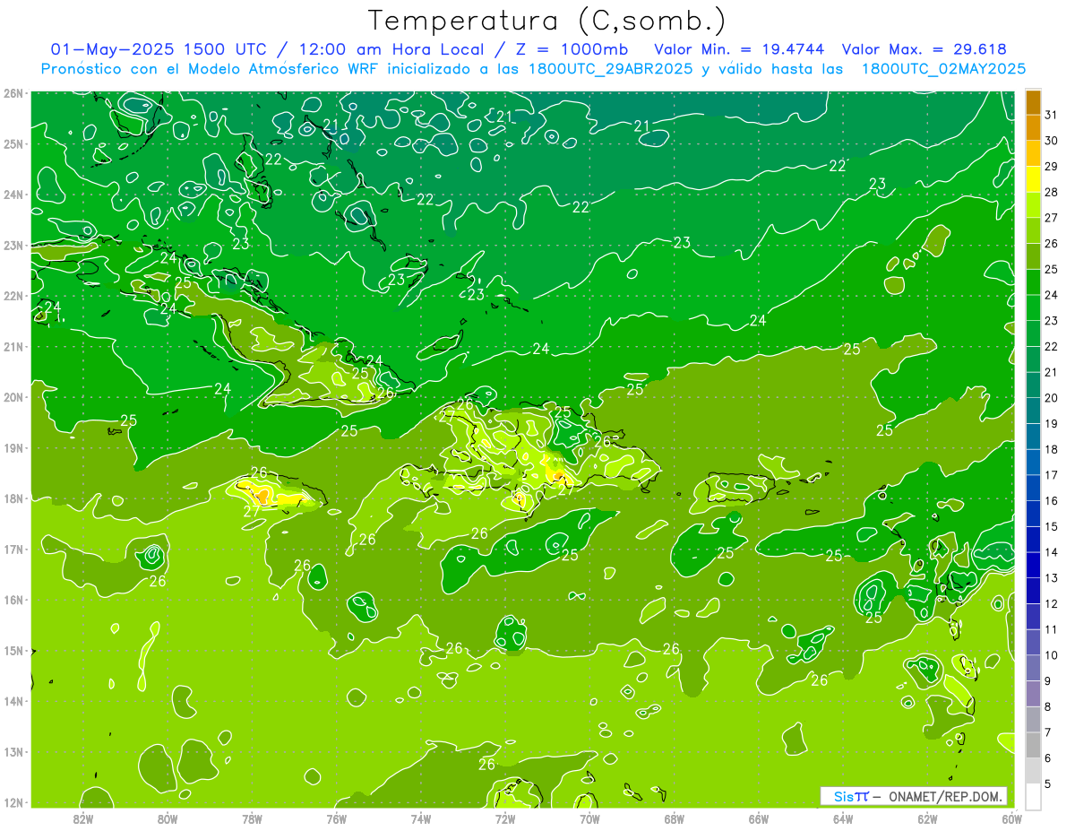Click the color bar label "28"

[x=1052, y=192]
